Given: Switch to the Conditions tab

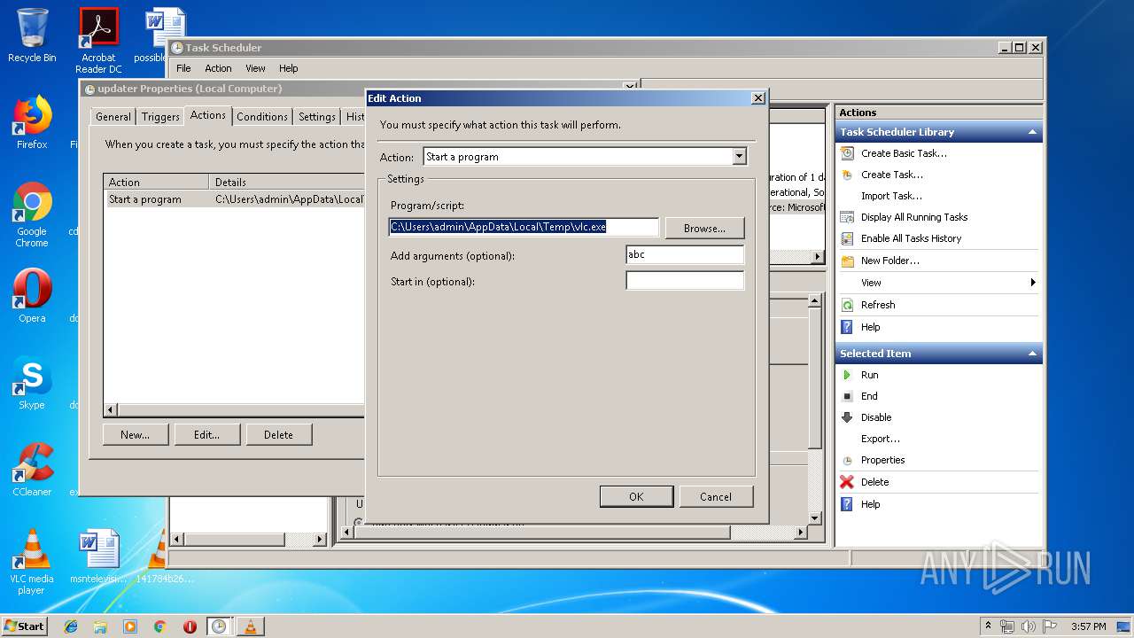Looking at the screenshot, I should [x=262, y=117].
